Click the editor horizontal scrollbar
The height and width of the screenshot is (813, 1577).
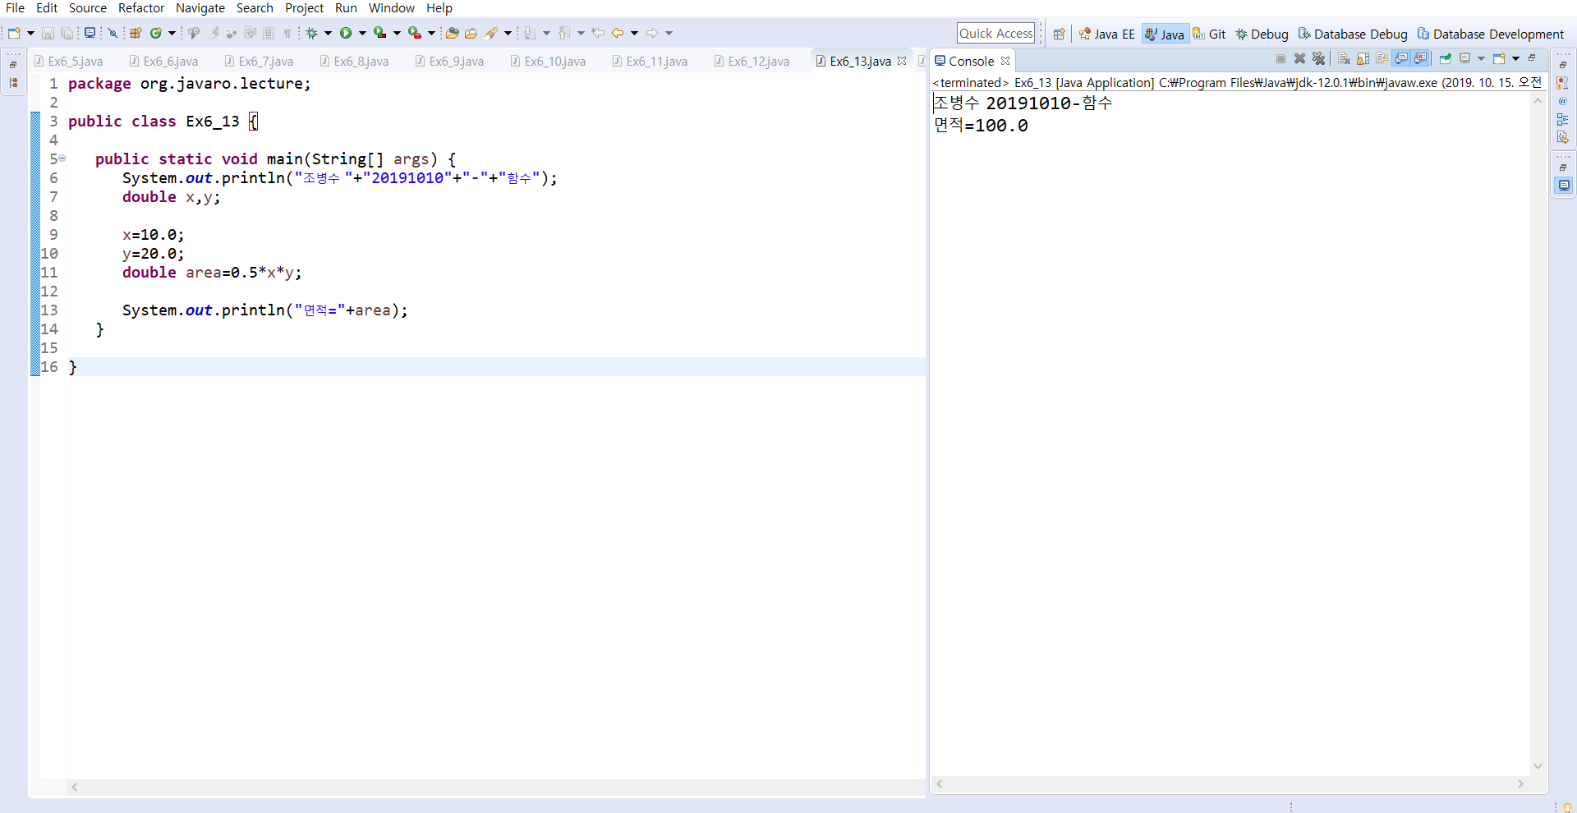point(496,787)
